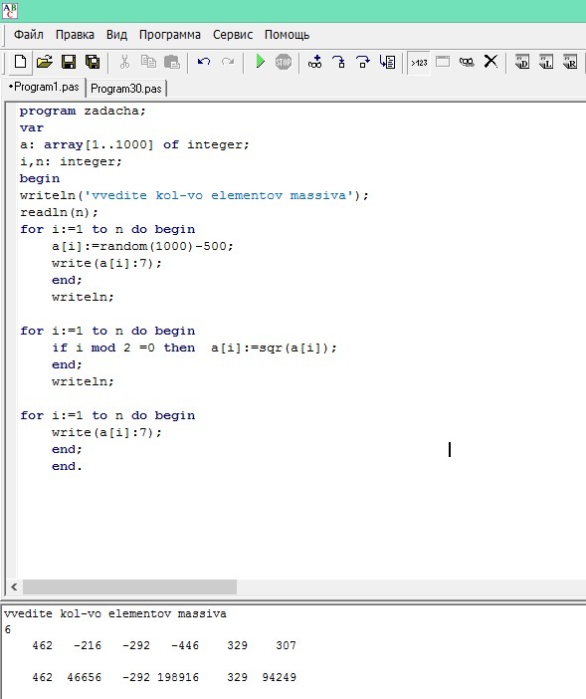
Task: Toggle the >123 output window button
Action: pos(419,63)
